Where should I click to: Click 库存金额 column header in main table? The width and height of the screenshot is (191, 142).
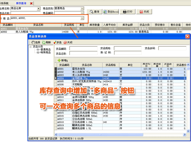click(127, 25)
